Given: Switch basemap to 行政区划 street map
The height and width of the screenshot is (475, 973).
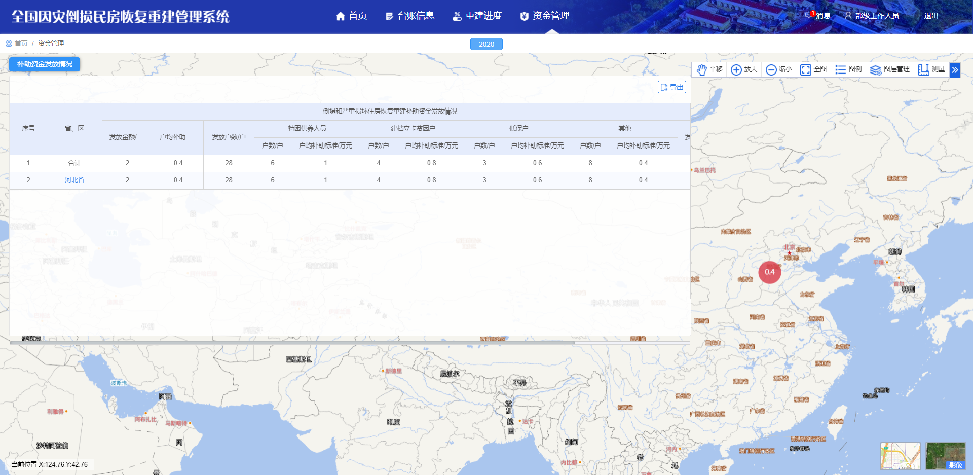Looking at the screenshot, I should coord(901,455).
